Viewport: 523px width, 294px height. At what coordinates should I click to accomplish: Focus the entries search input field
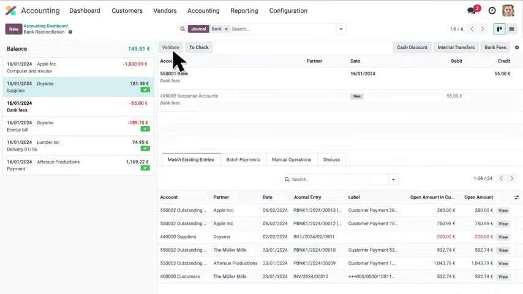[x=339, y=179]
